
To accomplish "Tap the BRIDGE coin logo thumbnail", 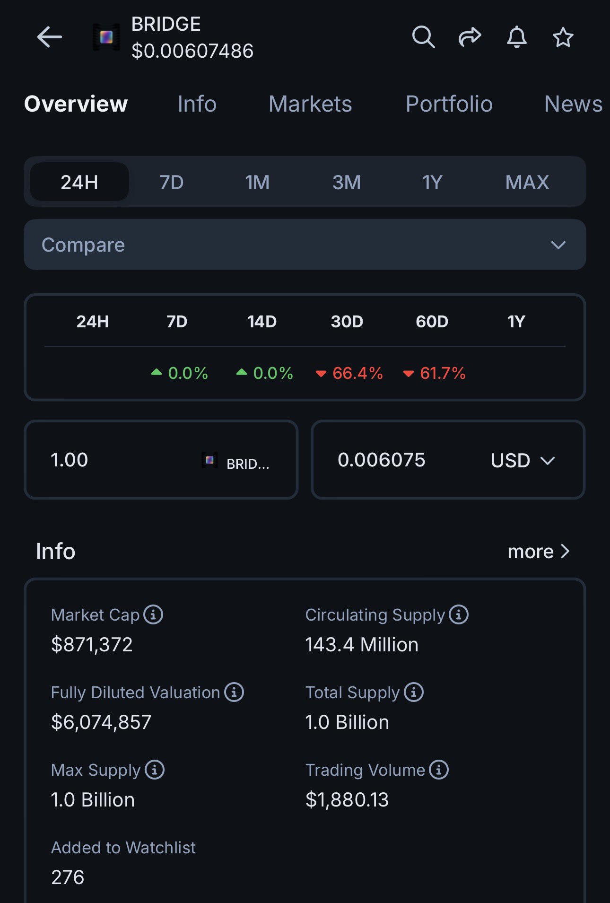I will coord(106,37).
